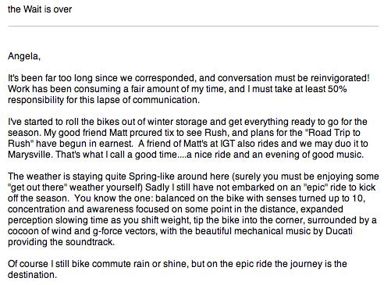This screenshot has height=285, width=384.
Task: Click the subject line 'the Wait is over'
Action: [x=40, y=9]
